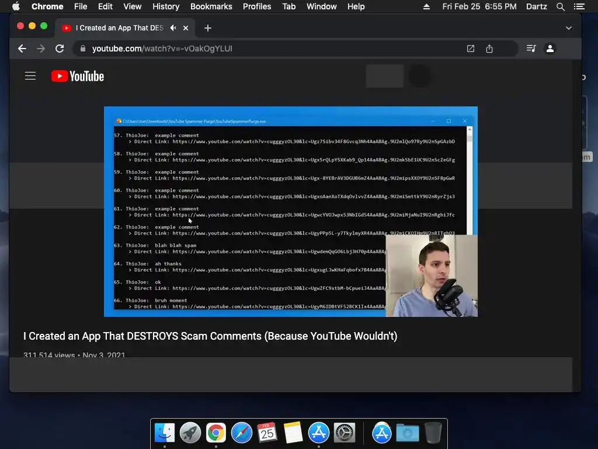Image resolution: width=598 pixels, height=449 pixels.
Task: Open the File menu
Action: coord(81,6)
